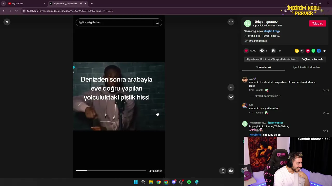Viewport: 332px width, 186px height.
Task: Open comments via the speech bubble icon
Action: click(262, 51)
